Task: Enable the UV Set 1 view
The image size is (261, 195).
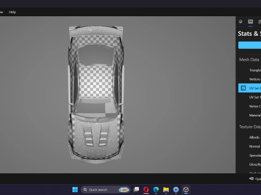Action: point(250,97)
